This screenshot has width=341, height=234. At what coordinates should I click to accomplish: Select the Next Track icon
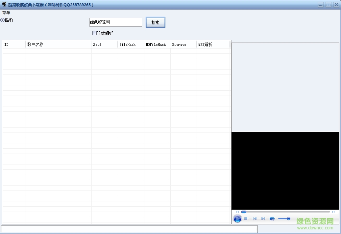click(263, 219)
